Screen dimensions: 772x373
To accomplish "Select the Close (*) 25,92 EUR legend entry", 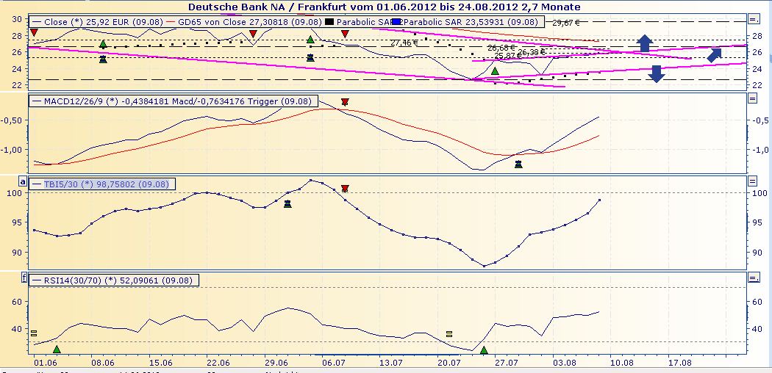I will [x=98, y=22].
